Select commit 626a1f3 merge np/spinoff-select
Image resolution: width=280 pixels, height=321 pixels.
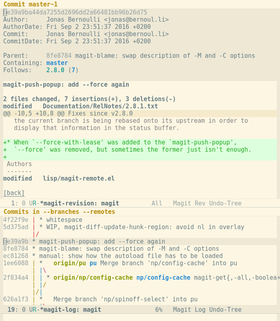[100, 299]
